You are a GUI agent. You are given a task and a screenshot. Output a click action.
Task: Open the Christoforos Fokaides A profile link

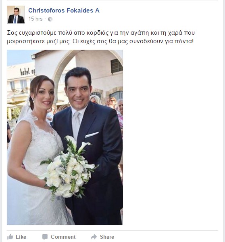(64, 11)
